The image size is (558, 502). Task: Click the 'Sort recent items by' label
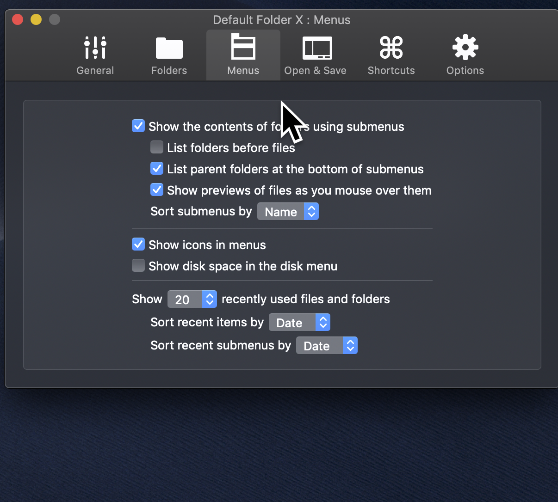click(207, 322)
